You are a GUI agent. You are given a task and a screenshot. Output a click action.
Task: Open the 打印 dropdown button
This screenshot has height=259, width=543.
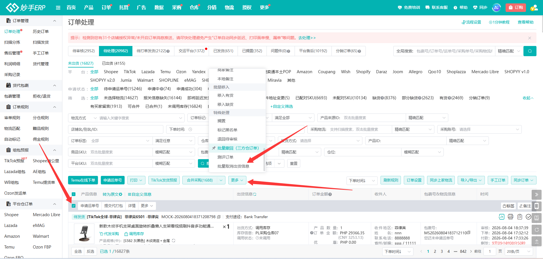(x=136, y=180)
